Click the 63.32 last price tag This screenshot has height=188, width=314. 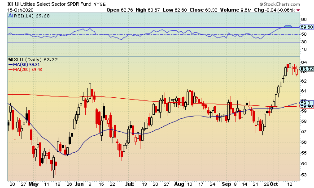click(306, 69)
